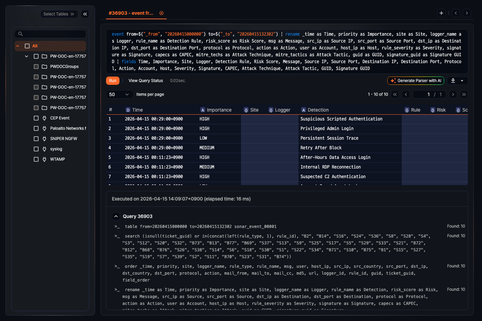Add a new query tab
The height and width of the screenshot is (321, 482).
point(441,13)
